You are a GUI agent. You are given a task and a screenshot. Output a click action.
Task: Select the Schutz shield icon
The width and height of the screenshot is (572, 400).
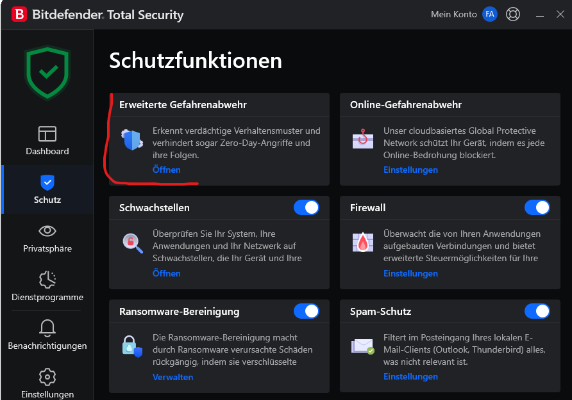tap(47, 182)
